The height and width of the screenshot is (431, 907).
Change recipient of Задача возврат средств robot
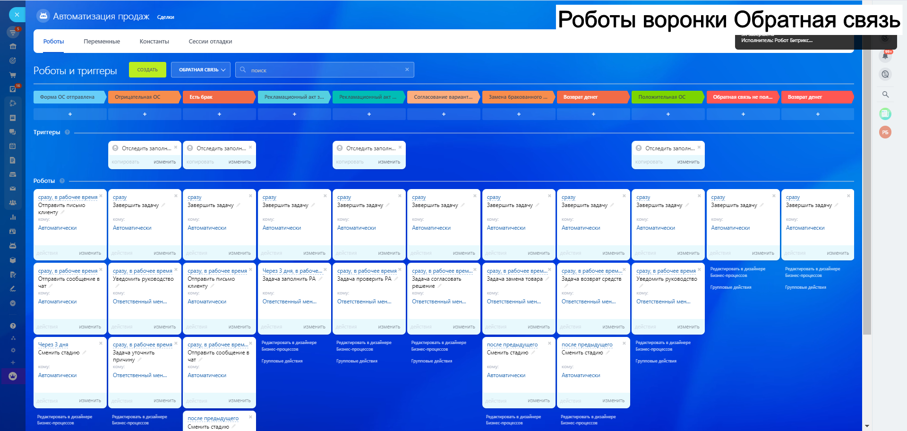[589, 302]
